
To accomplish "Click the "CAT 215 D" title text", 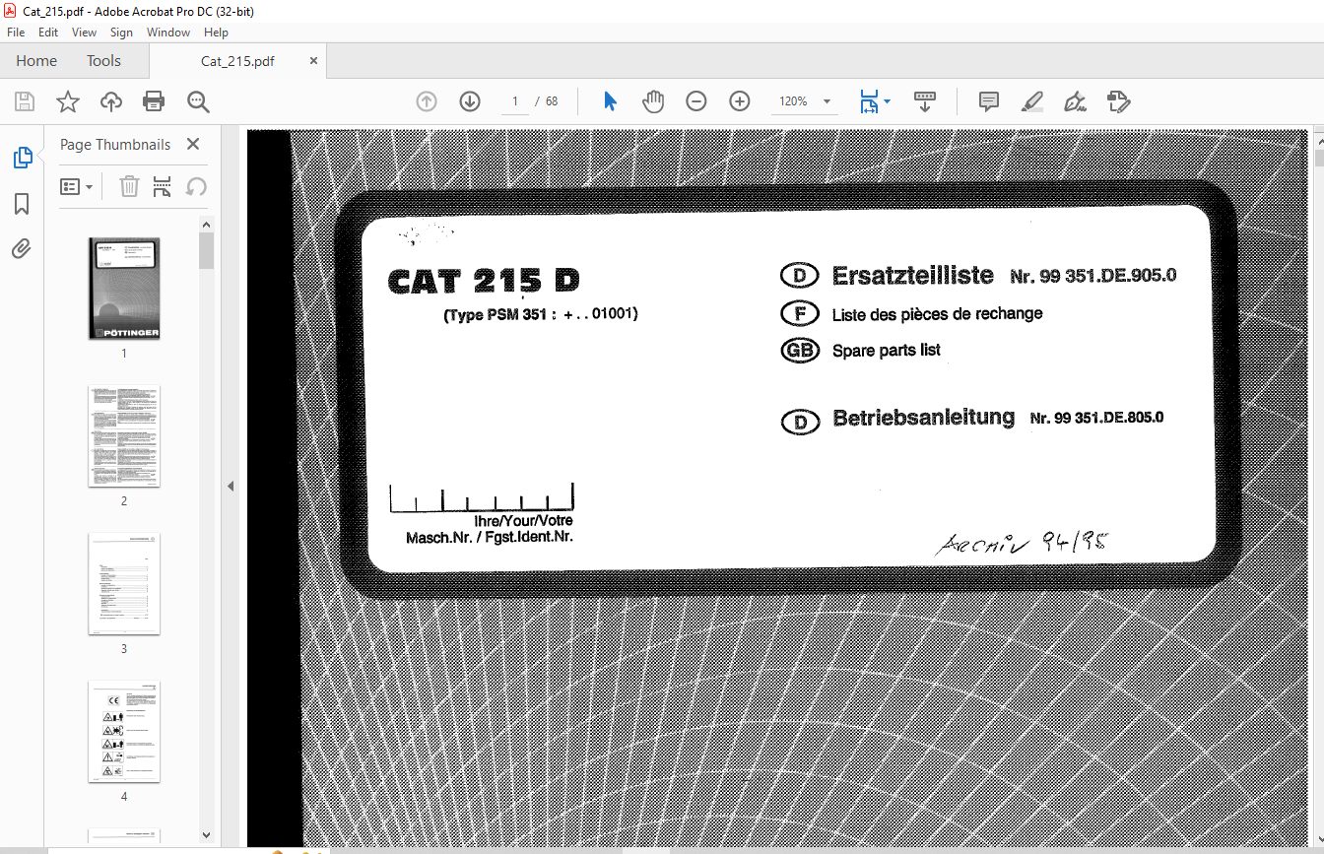I will [484, 282].
